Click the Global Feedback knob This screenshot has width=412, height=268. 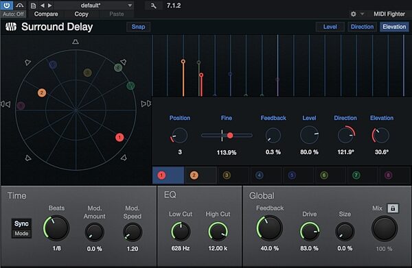point(270,228)
